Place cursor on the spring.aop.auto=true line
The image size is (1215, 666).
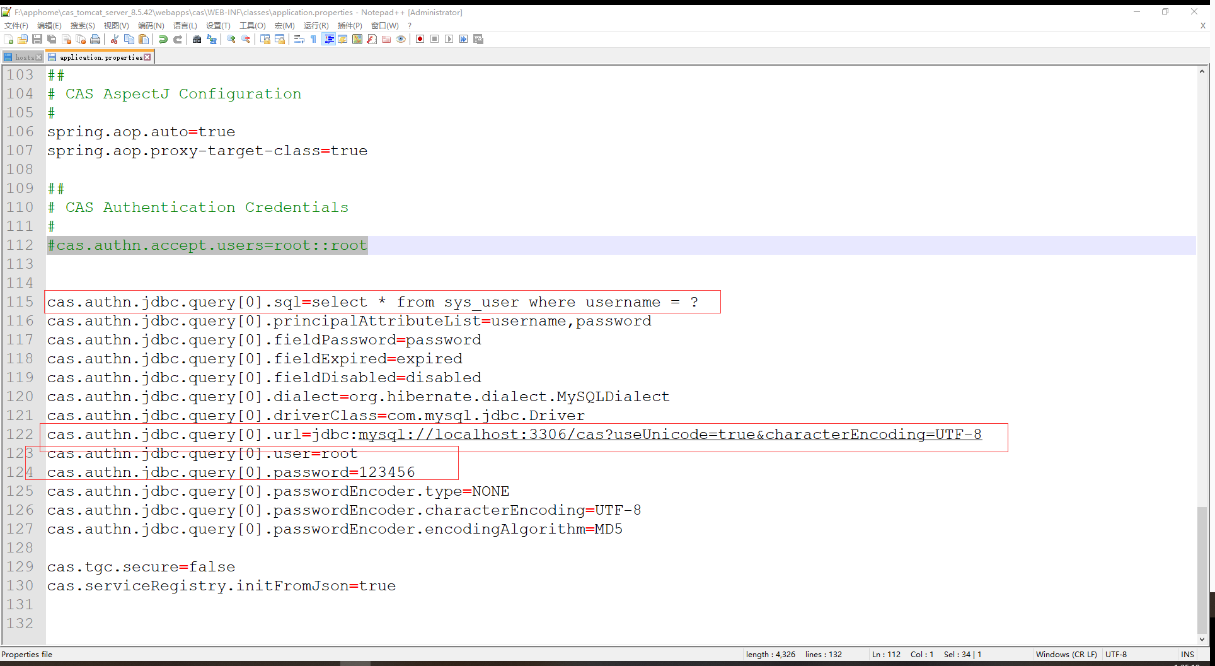point(141,132)
